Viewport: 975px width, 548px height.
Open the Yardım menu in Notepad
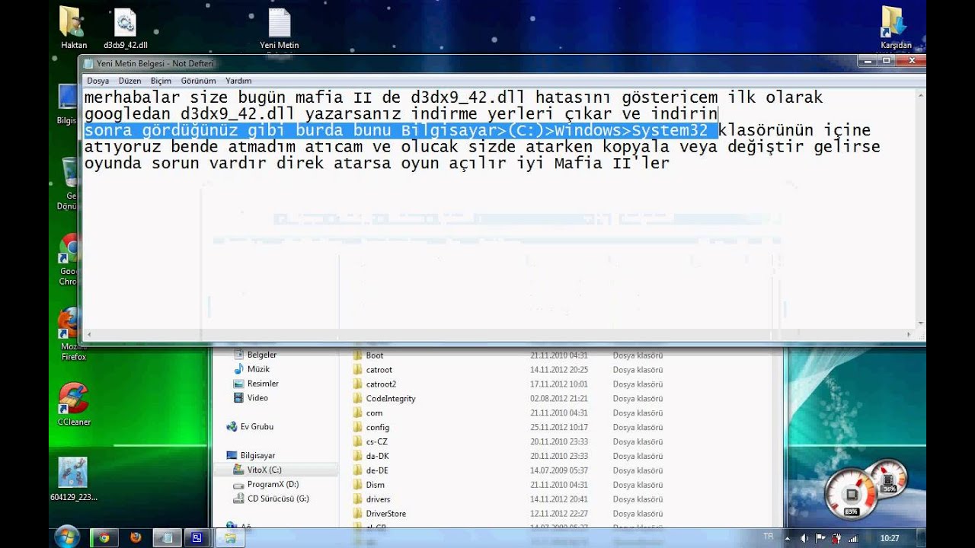click(x=238, y=81)
